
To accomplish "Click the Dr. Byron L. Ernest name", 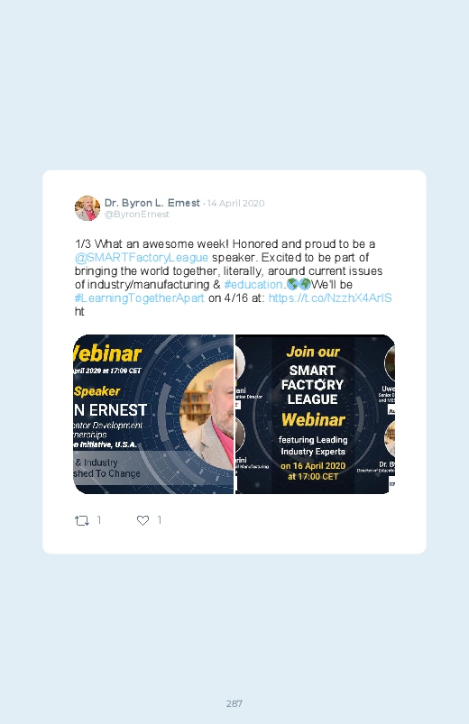I will 152,203.
